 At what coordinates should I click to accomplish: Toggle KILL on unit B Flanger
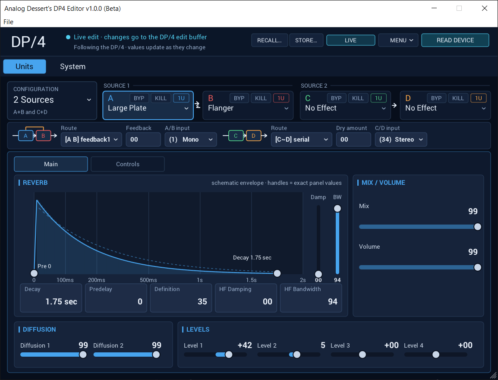click(261, 98)
